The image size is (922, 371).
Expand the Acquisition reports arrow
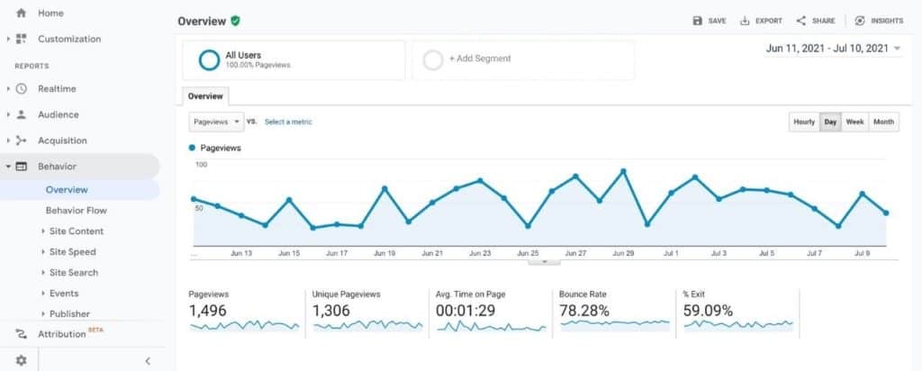click(x=8, y=140)
